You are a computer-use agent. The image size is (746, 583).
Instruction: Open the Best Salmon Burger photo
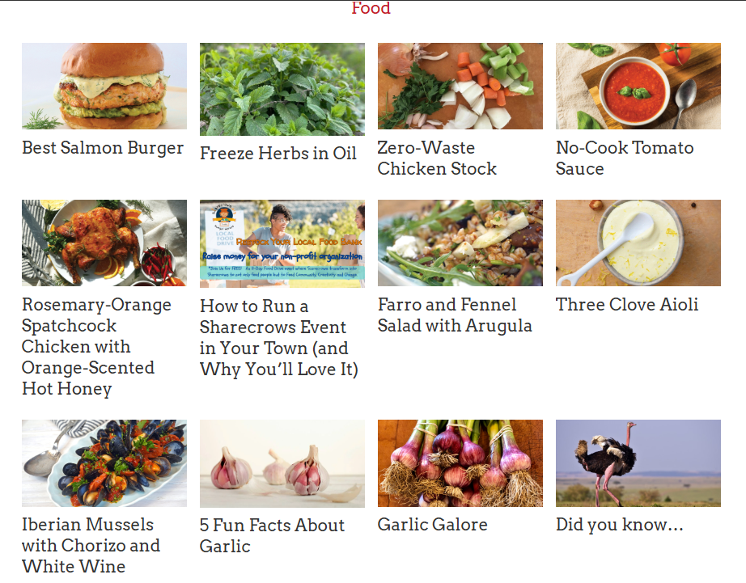pyautogui.click(x=104, y=86)
